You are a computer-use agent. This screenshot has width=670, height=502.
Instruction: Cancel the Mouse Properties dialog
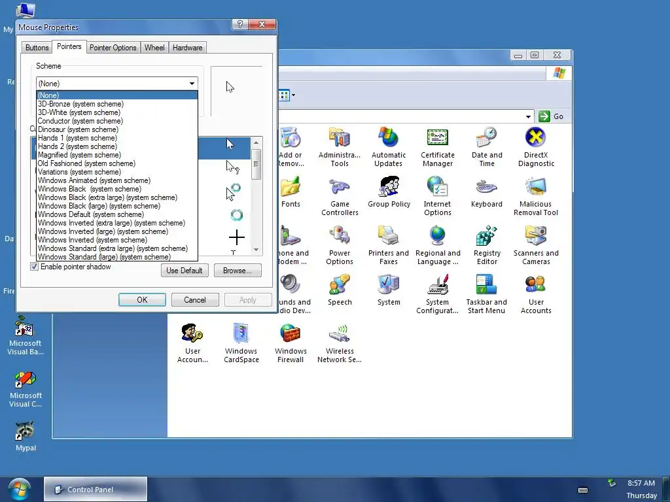click(x=195, y=299)
